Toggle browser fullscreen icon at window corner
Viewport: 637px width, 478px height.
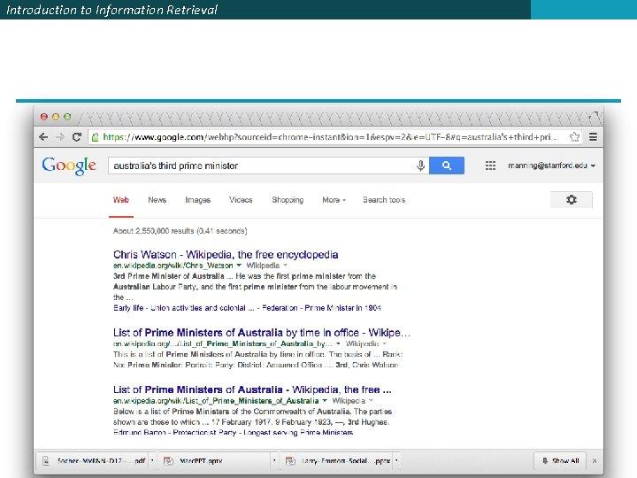coord(595,116)
